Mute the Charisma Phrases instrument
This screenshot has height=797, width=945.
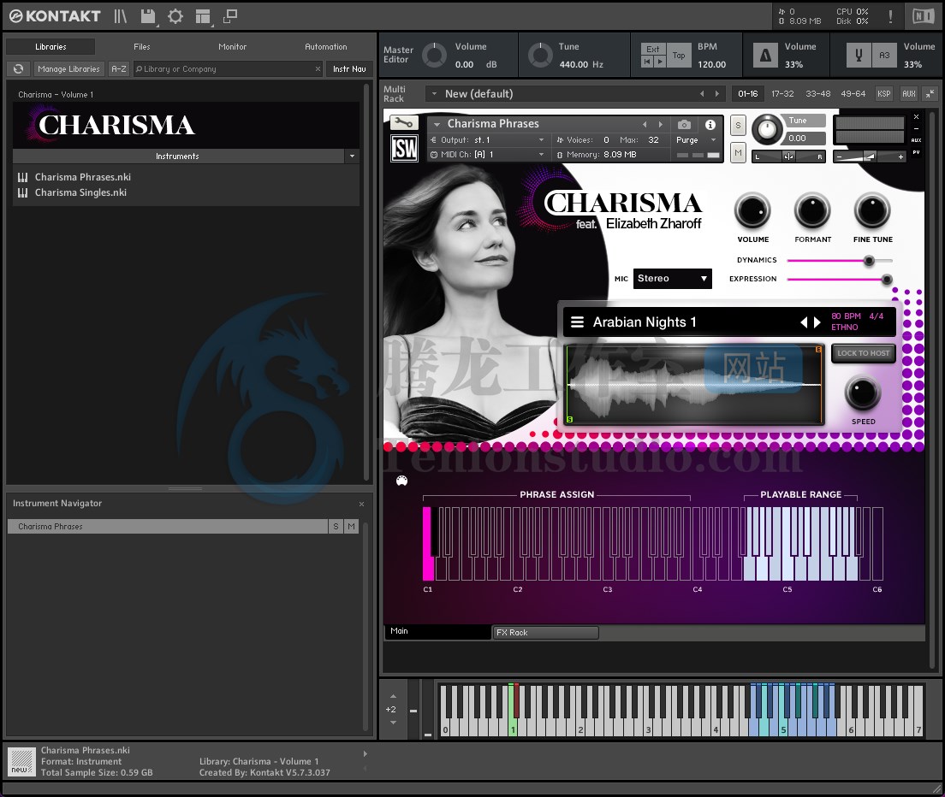point(738,153)
